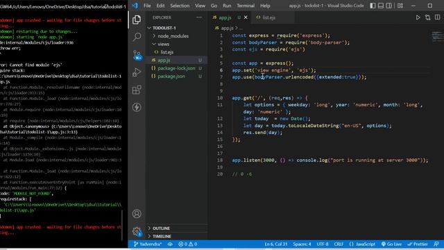Screen dimensions: 444x250
Task: Open the Accounts icon in activity bar
Action: 137,213
